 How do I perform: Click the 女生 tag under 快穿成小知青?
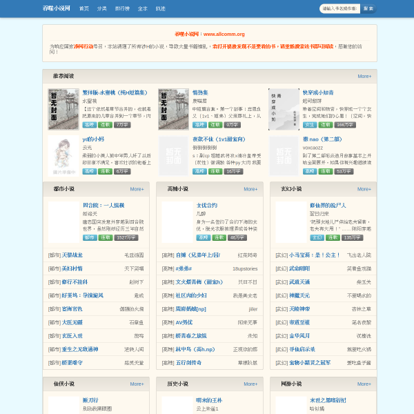click(310, 125)
